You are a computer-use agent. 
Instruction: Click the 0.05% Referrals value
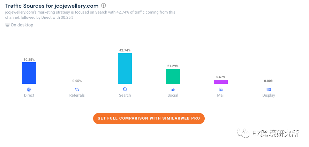click(77, 81)
